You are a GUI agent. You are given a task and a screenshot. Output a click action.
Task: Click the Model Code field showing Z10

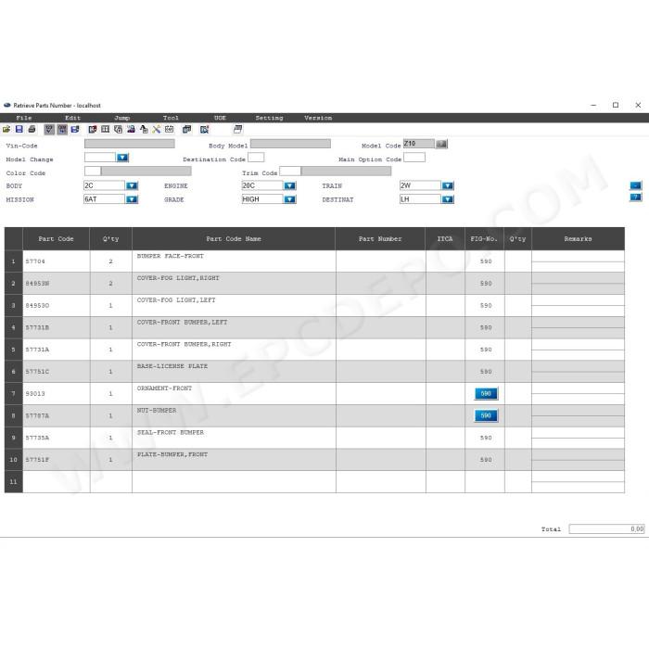(419, 144)
